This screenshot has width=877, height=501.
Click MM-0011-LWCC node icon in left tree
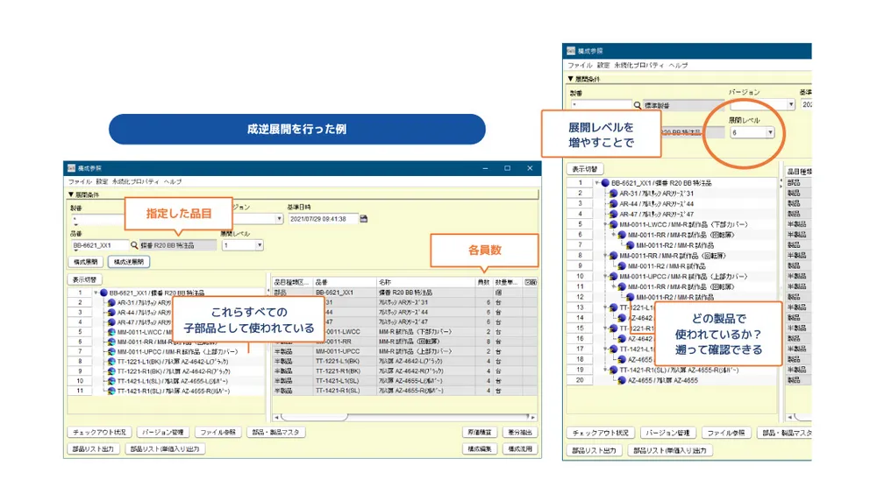[111, 332]
